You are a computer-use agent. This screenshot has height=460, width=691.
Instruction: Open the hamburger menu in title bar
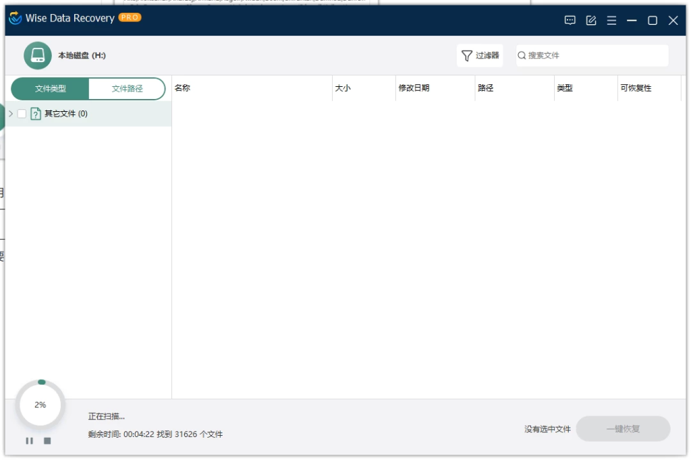click(x=611, y=20)
